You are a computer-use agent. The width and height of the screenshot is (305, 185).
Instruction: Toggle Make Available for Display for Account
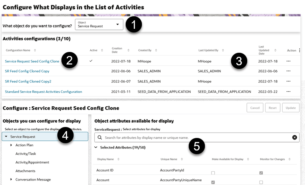click(x=213, y=182)
